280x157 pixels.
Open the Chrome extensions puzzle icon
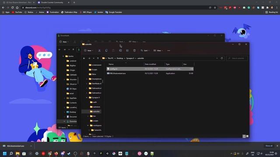click(x=267, y=8)
